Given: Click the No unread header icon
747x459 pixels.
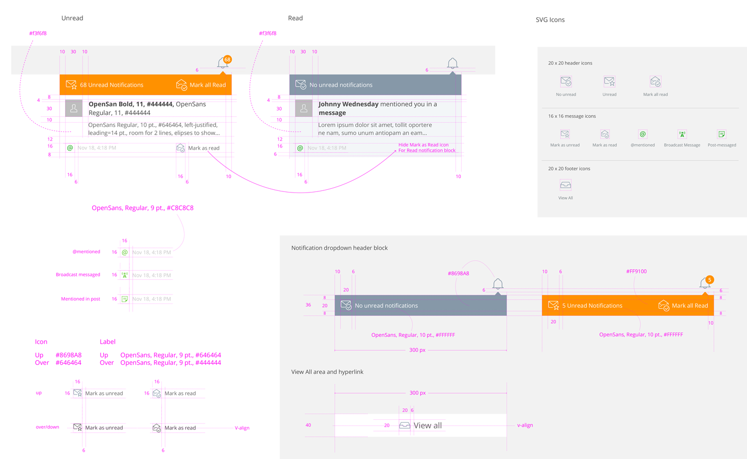Looking at the screenshot, I should 566,81.
